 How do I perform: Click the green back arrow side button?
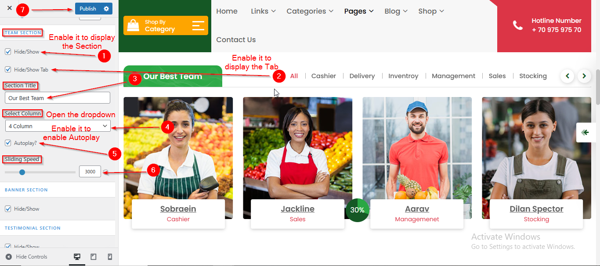click(x=585, y=132)
